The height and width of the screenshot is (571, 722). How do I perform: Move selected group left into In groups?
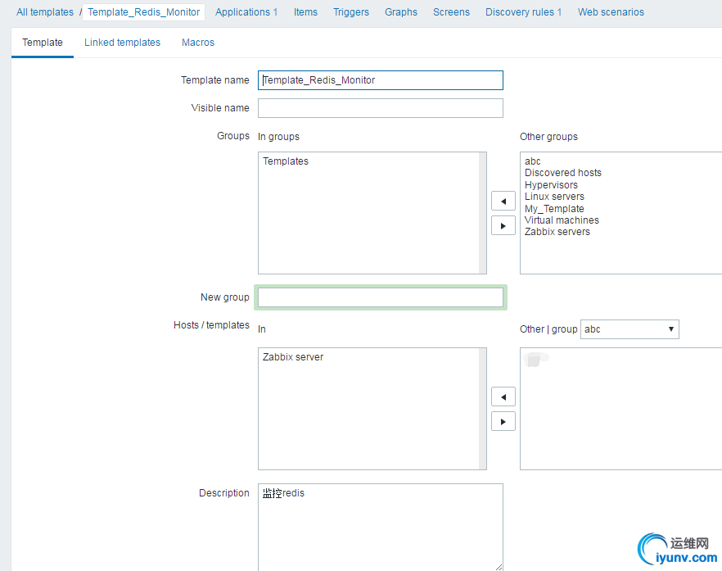[503, 202]
